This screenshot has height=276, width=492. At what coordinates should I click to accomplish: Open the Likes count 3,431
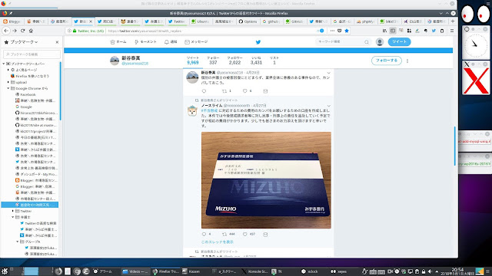pyautogui.click(x=256, y=61)
